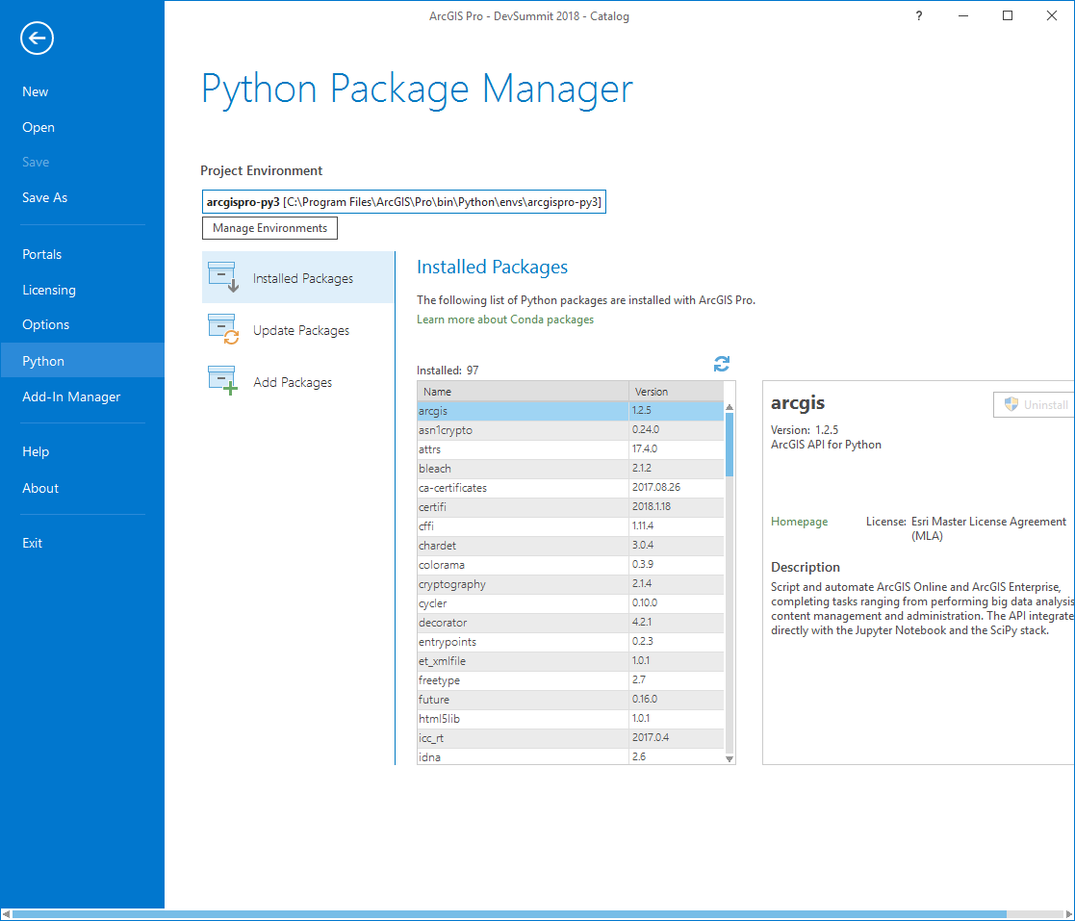
Task: Switch to the Add Packages tab
Action: 298,382
